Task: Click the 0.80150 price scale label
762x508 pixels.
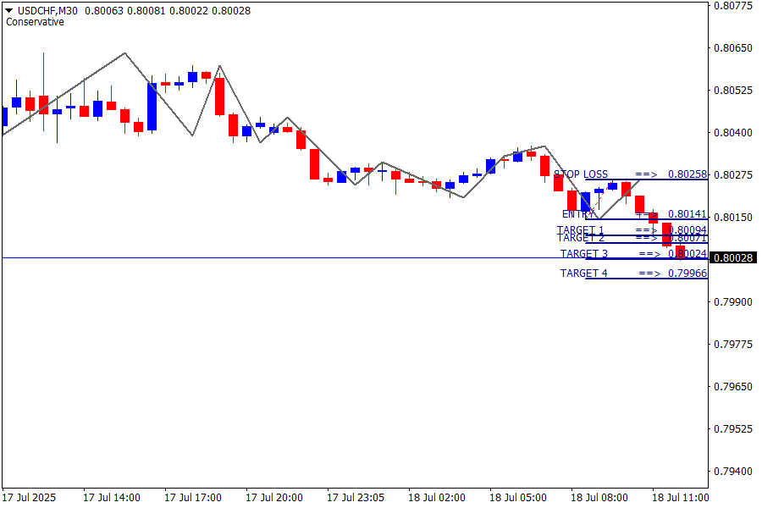Action: click(x=733, y=218)
